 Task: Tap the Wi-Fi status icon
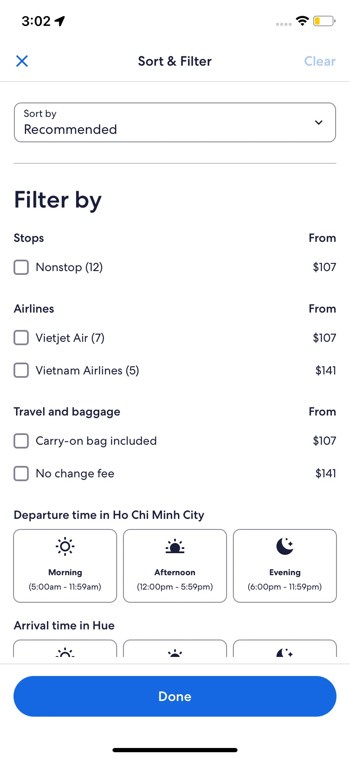point(302,21)
